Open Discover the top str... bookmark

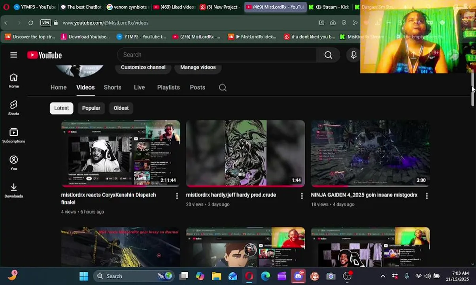pos(30,37)
